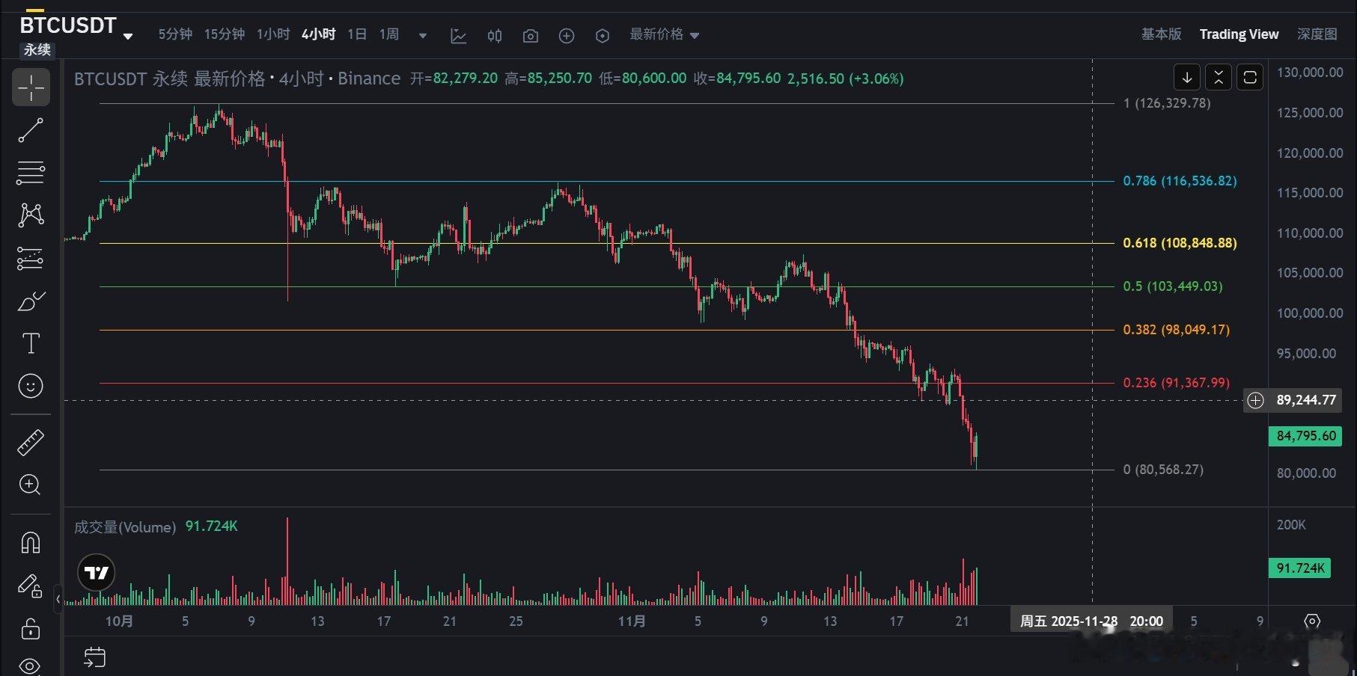Viewport: 1357px width, 676px height.
Task: Open the emoji sticker tool
Action: click(31, 386)
